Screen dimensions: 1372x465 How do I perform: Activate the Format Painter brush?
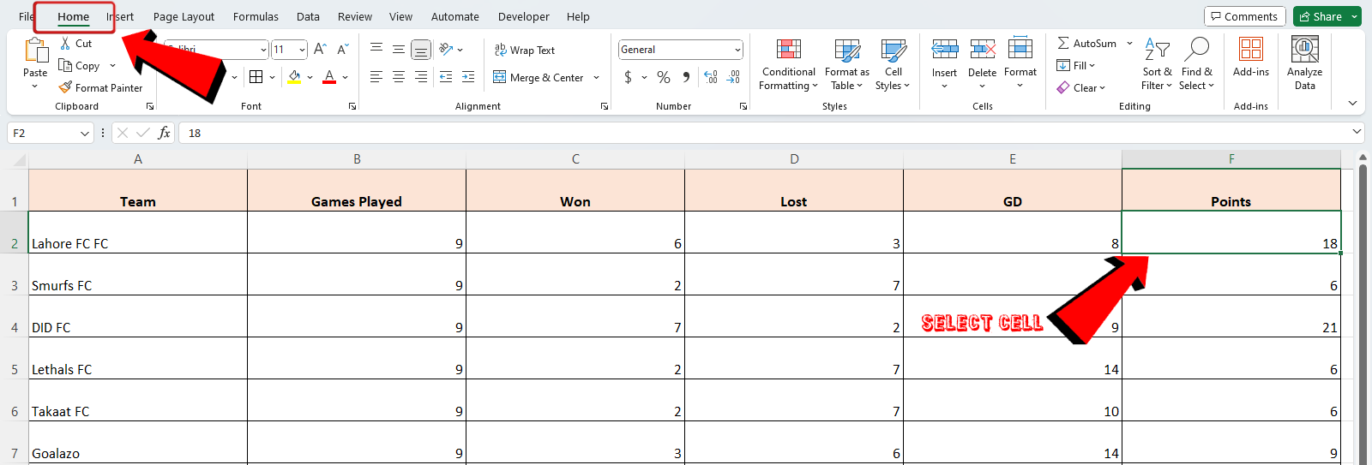(65, 87)
